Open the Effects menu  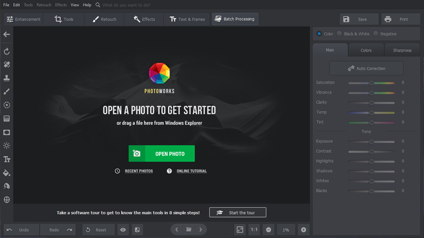tap(61, 5)
